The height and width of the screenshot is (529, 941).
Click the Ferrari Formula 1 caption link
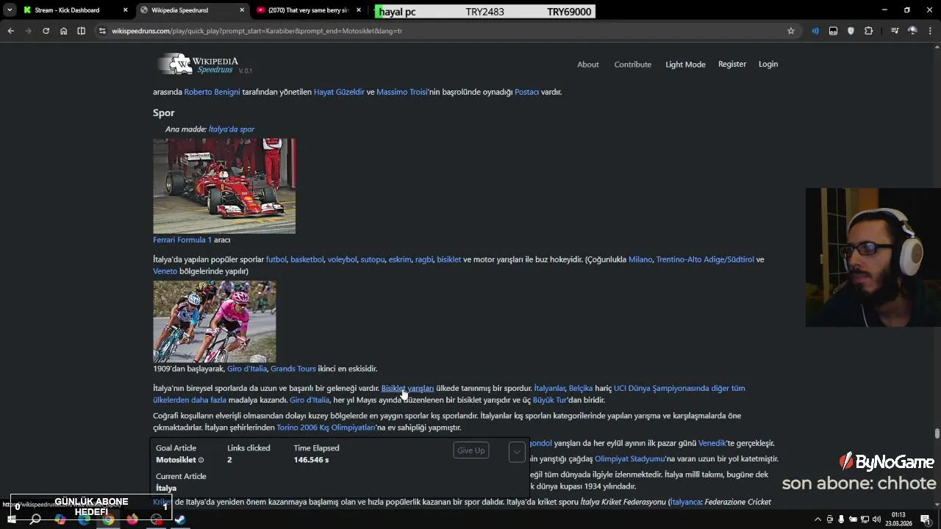182,240
